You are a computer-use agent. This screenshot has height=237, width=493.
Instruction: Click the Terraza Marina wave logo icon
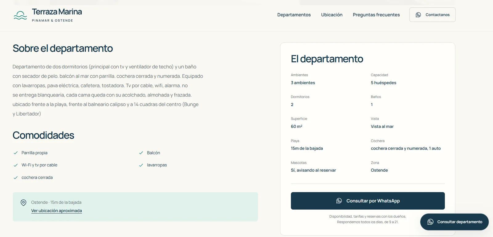pos(20,15)
